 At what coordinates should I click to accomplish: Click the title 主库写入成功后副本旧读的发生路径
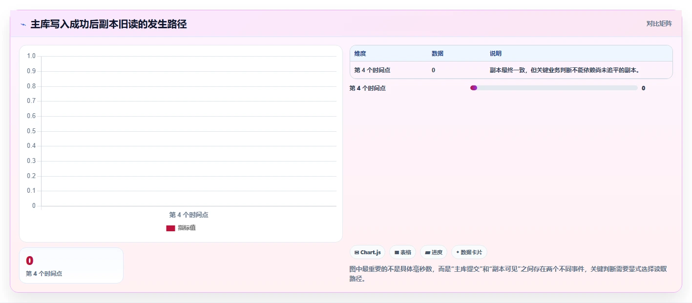pyautogui.click(x=108, y=24)
